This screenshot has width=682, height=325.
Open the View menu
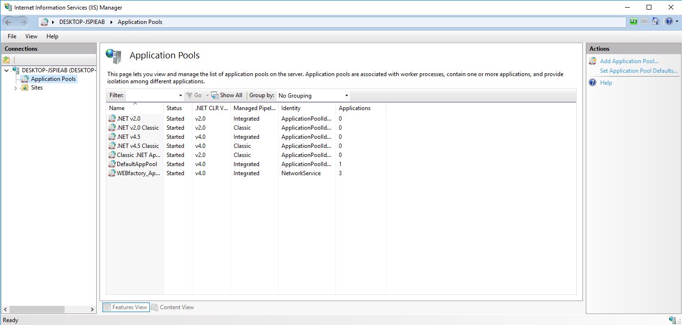click(31, 36)
